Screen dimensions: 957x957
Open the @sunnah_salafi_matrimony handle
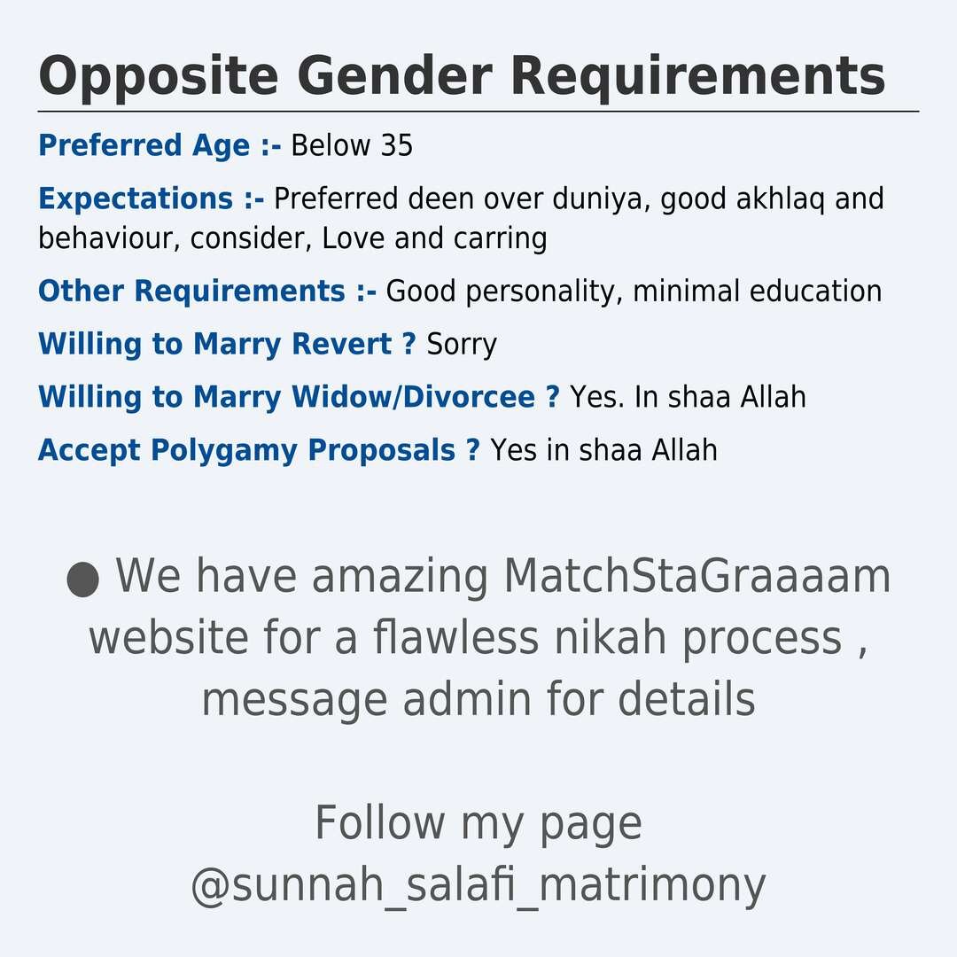pyautogui.click(x=478, y=884)
